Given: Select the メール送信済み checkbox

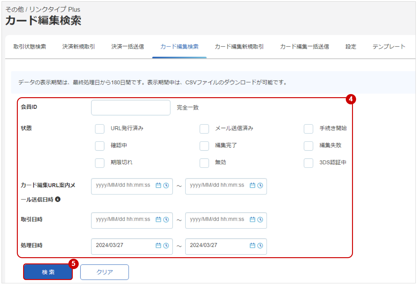Looking at the screenshot, I should (x=204, y=129).
